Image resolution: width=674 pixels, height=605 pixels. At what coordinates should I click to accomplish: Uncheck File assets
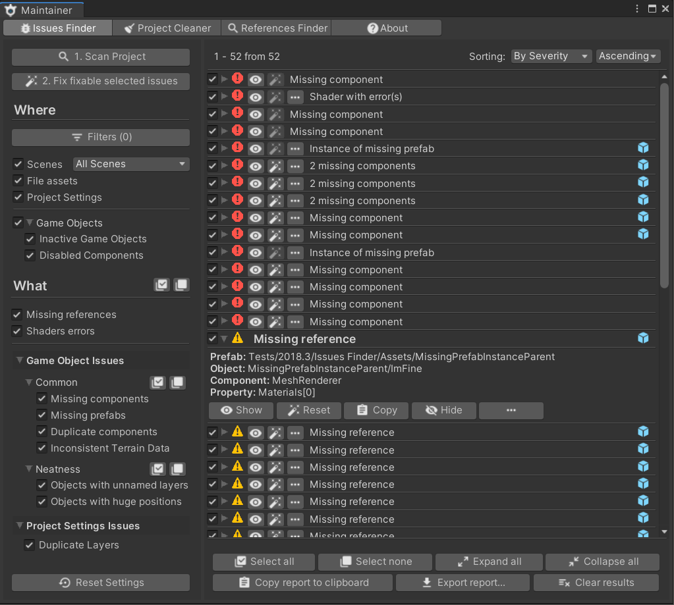point(18,181)
